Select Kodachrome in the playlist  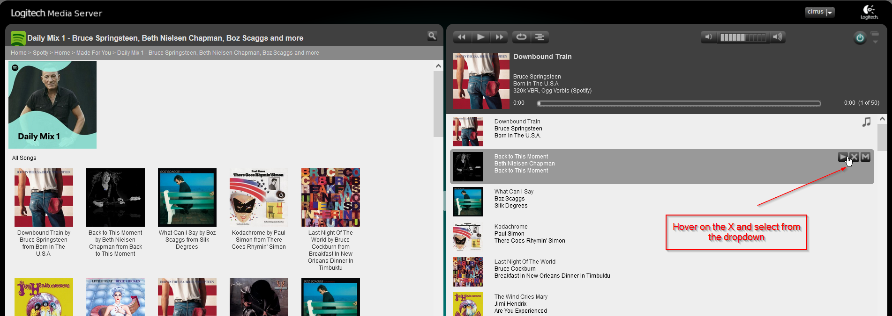point(511,227)
